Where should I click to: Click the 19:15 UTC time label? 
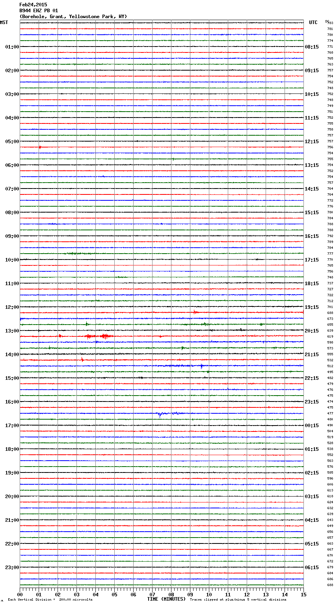pyautogui.click(x=312, y=307)
